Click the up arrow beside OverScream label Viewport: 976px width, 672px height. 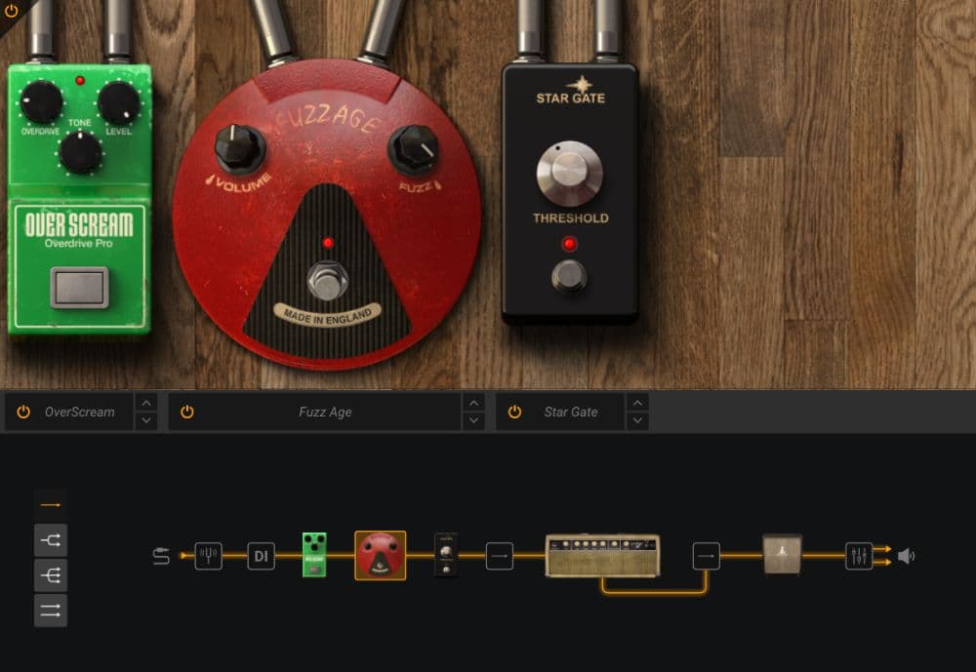146,404
